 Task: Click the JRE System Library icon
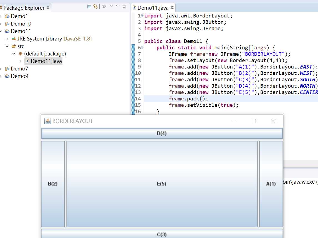click(x=14, y=39)
